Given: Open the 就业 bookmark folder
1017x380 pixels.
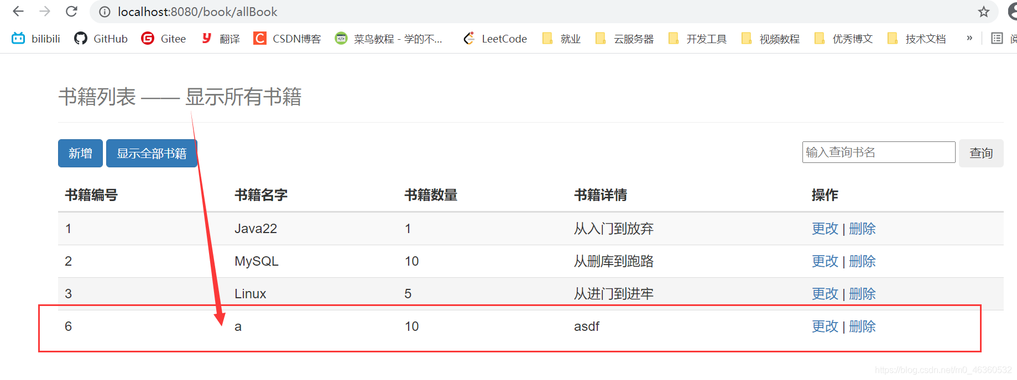Looking at the screenshot, I should (561, 39).
